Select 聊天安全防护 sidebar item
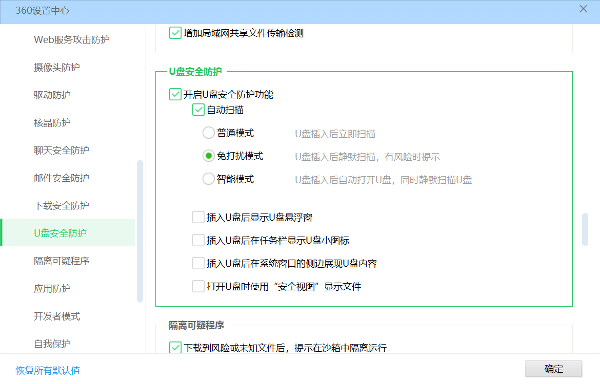 coord(61,150)
